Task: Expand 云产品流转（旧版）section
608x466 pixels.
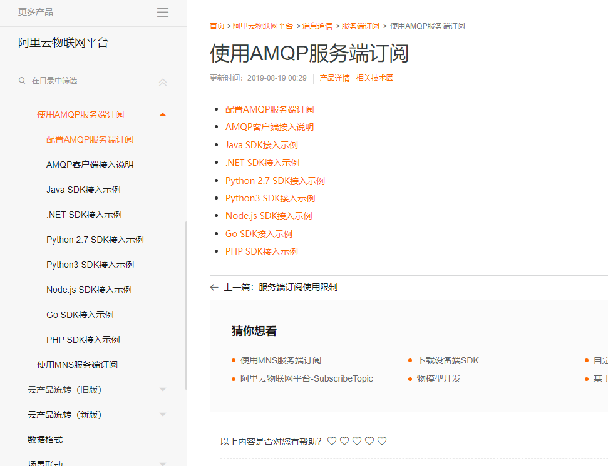Action: (163, 390)
